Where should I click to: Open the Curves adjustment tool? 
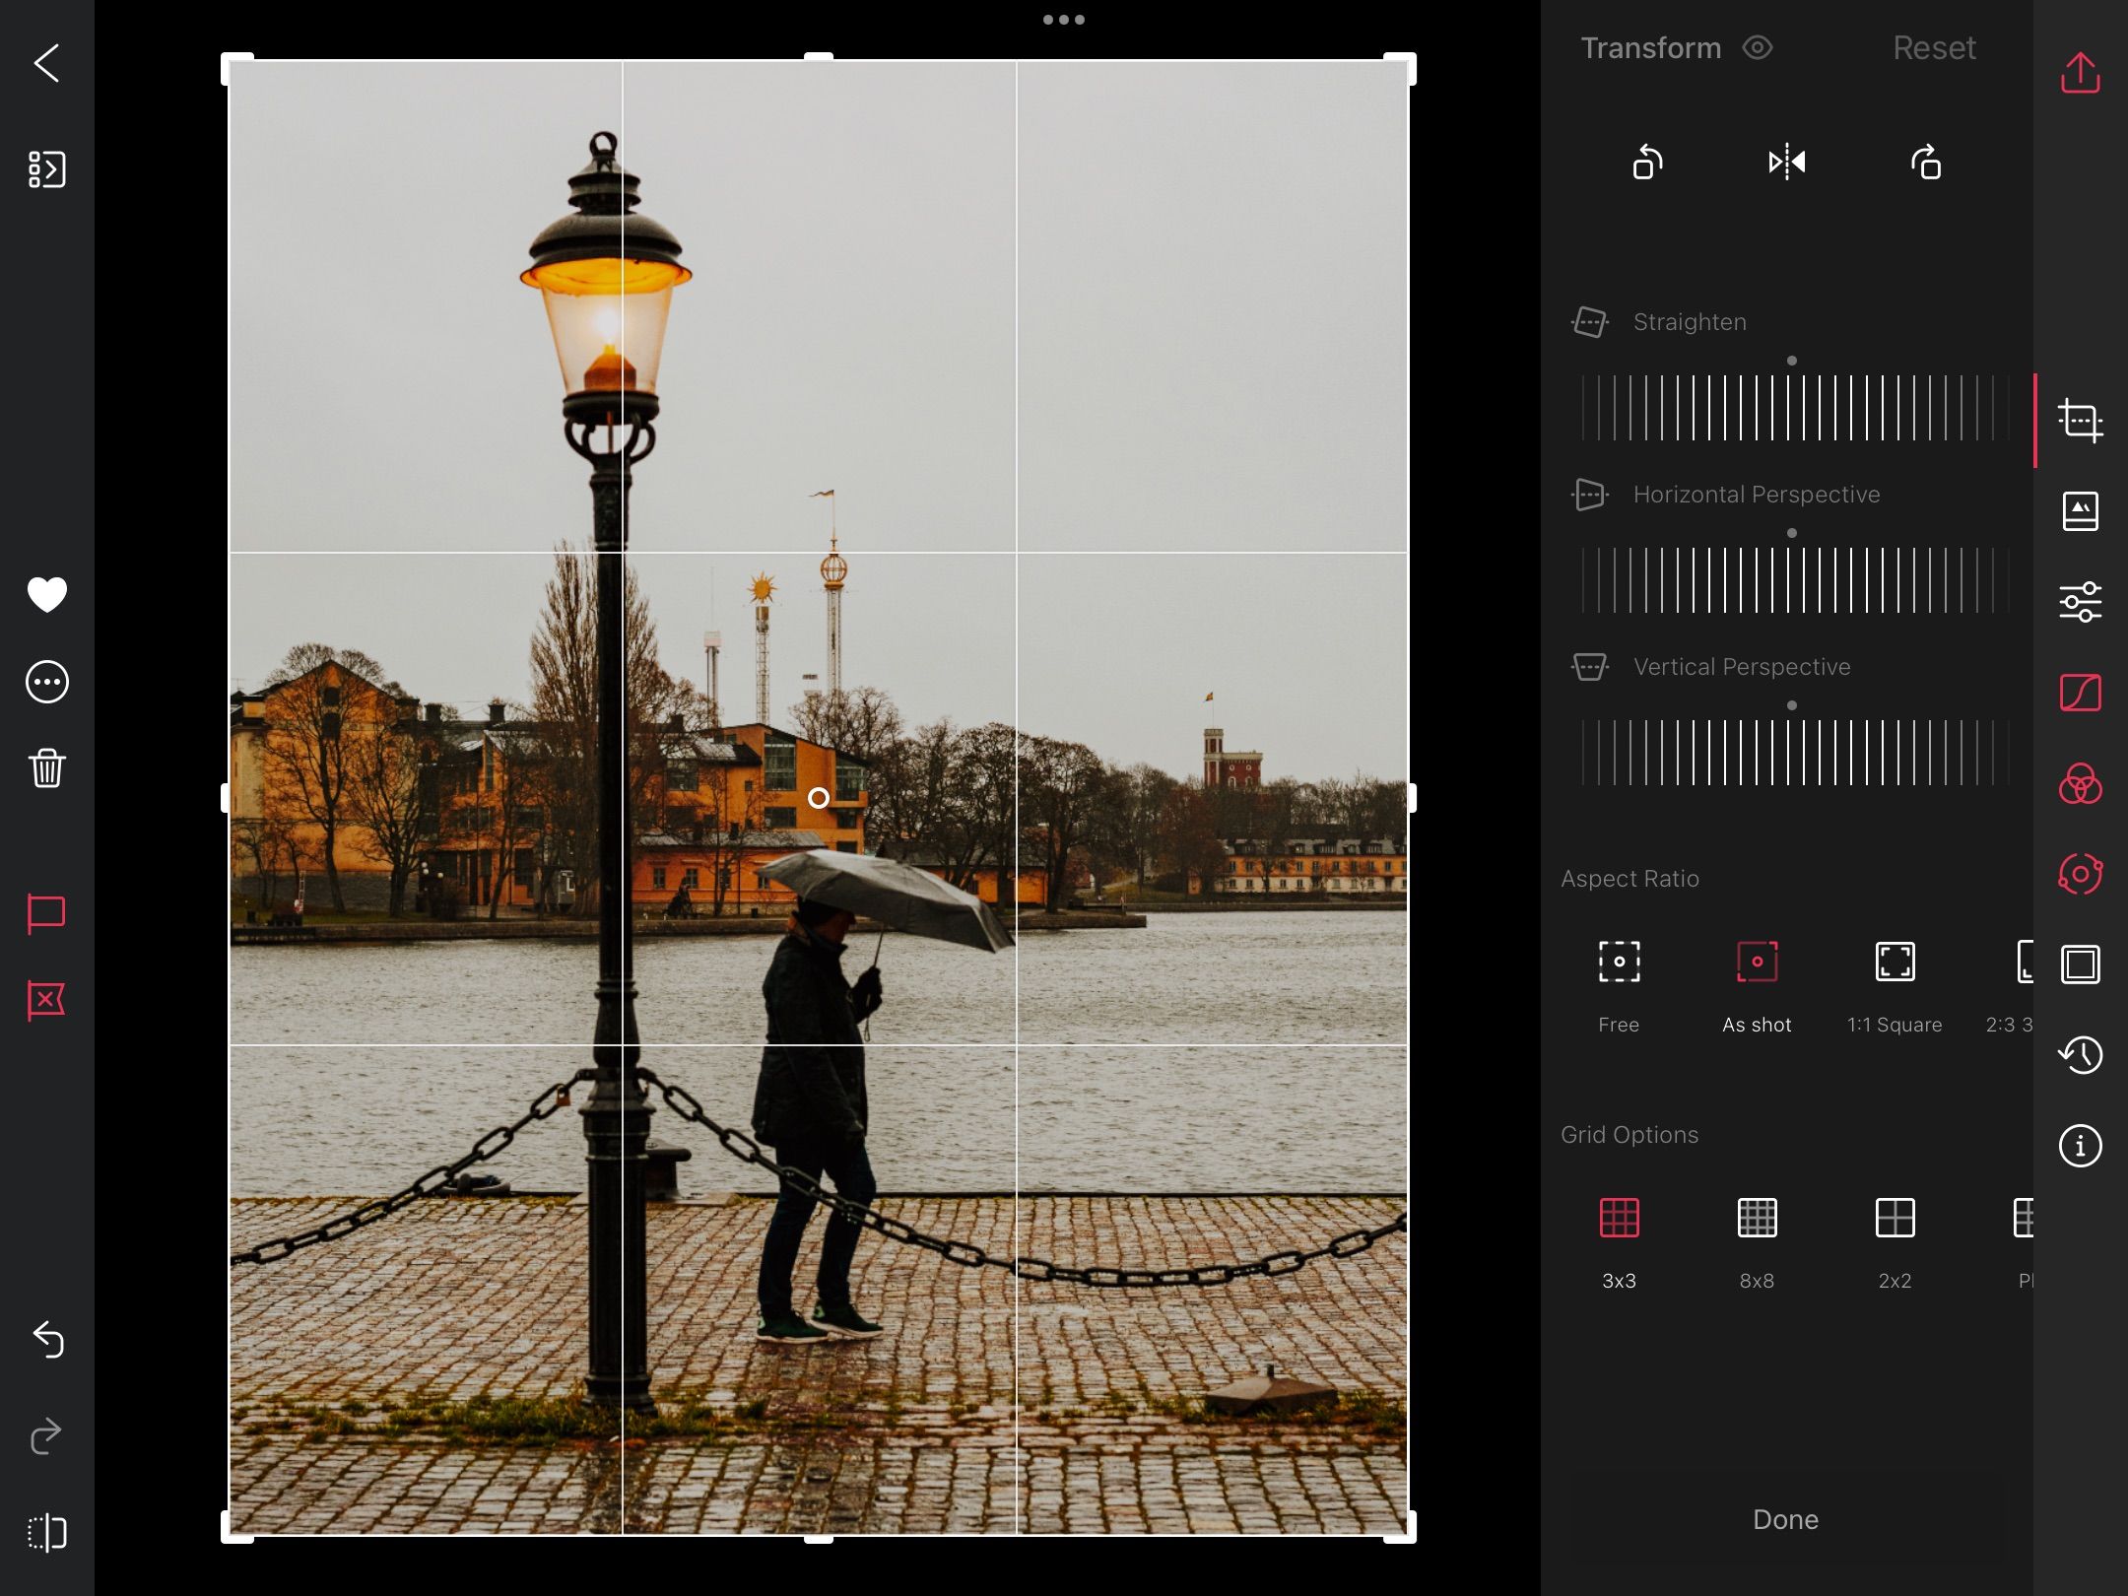click(x=2082, y=691)
